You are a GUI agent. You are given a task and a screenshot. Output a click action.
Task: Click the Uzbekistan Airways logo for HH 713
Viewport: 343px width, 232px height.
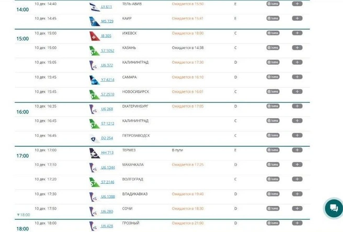click(94, 153)
